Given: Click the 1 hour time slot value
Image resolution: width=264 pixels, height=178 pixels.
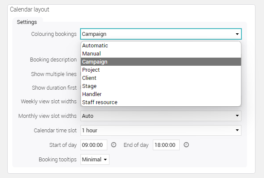Looking at the screenshot, I should point(89,130).
